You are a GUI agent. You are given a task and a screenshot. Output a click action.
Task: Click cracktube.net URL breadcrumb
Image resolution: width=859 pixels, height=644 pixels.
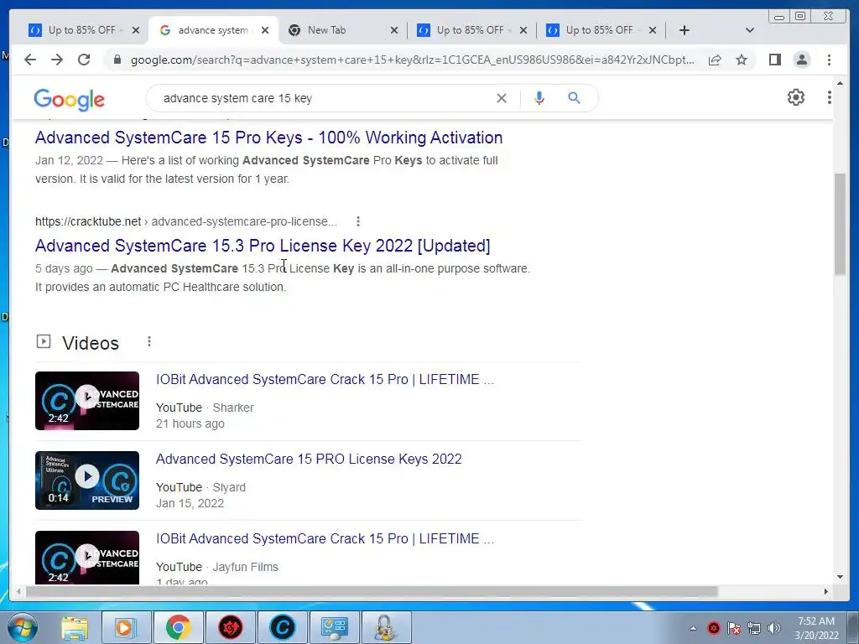tap(185, 221)
